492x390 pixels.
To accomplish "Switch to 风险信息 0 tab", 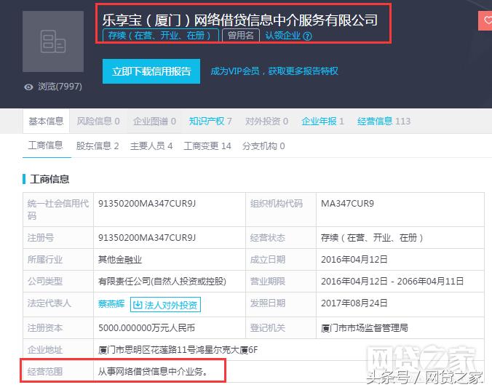I will [98, 121].
